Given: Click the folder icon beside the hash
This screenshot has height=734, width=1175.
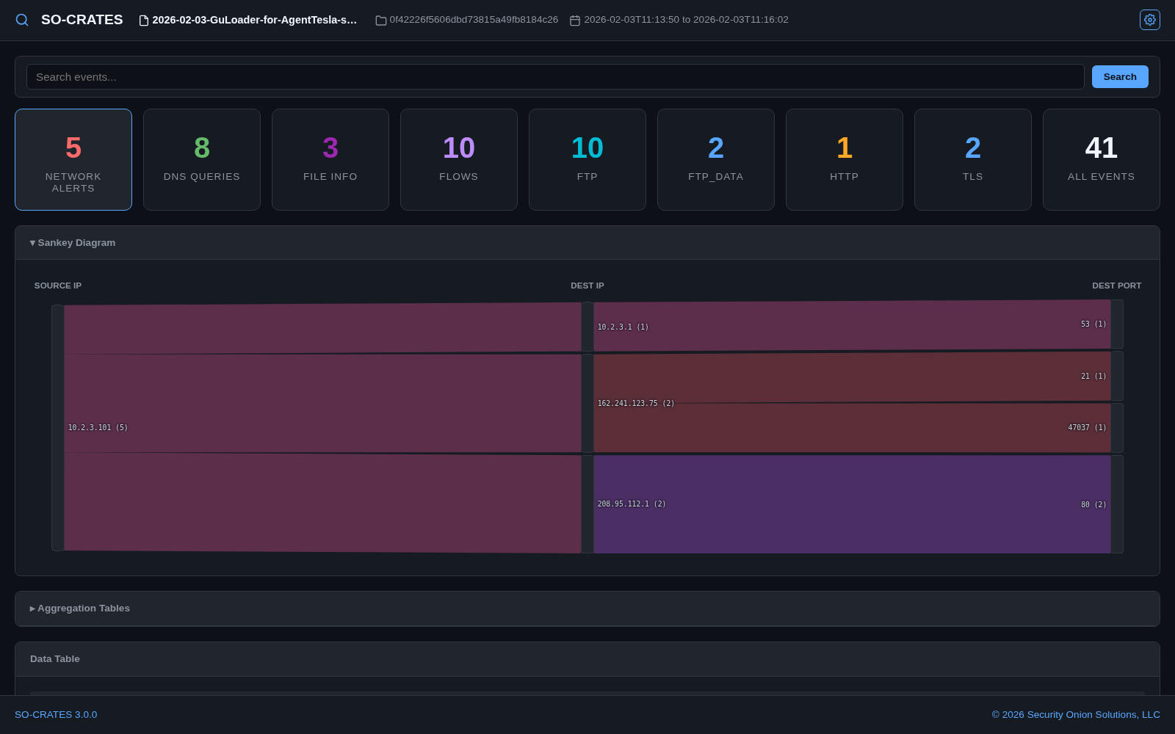Looking at the screenshot, I should (x=381, y=21).
